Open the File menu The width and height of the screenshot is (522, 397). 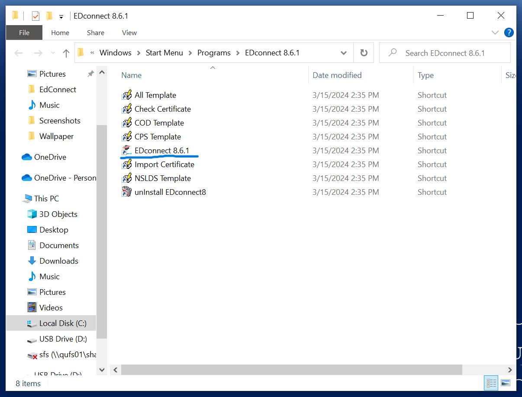pyautogui.click(x=24, y=32)
